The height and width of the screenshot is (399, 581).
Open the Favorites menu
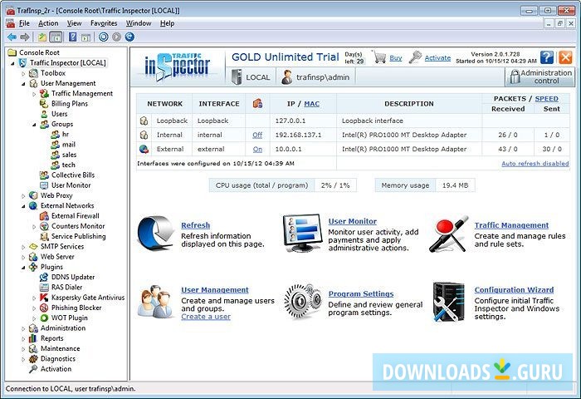104,23
